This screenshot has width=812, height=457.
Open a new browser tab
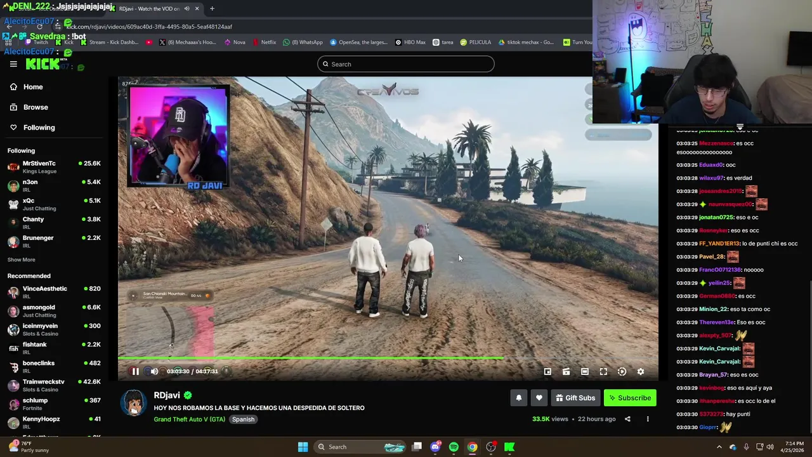coord(212,9)
